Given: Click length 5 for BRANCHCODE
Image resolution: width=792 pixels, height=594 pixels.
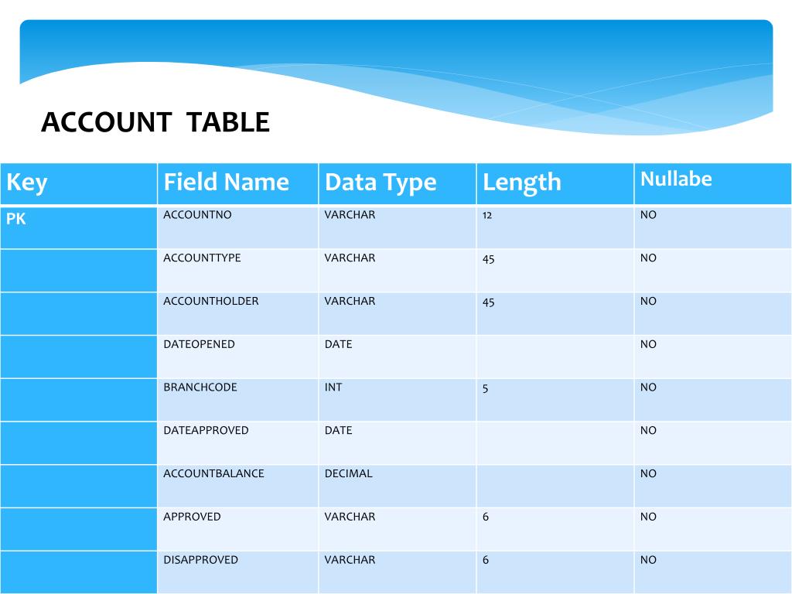Looking at the screenshot, I should (486, 388).
